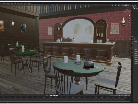Switch to wireframe viewport shading
138x104 pixels.
[124, 5]
